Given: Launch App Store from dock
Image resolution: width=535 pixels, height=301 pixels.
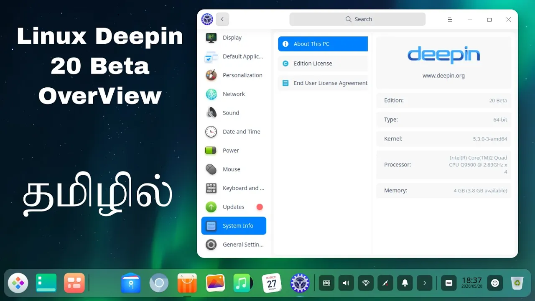Looking at the screenshot, I should coord(187,283).
